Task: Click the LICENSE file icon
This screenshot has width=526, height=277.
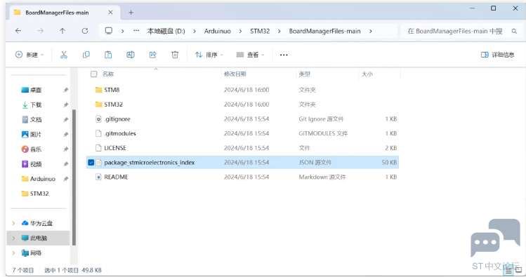Action: click(98, 148)
